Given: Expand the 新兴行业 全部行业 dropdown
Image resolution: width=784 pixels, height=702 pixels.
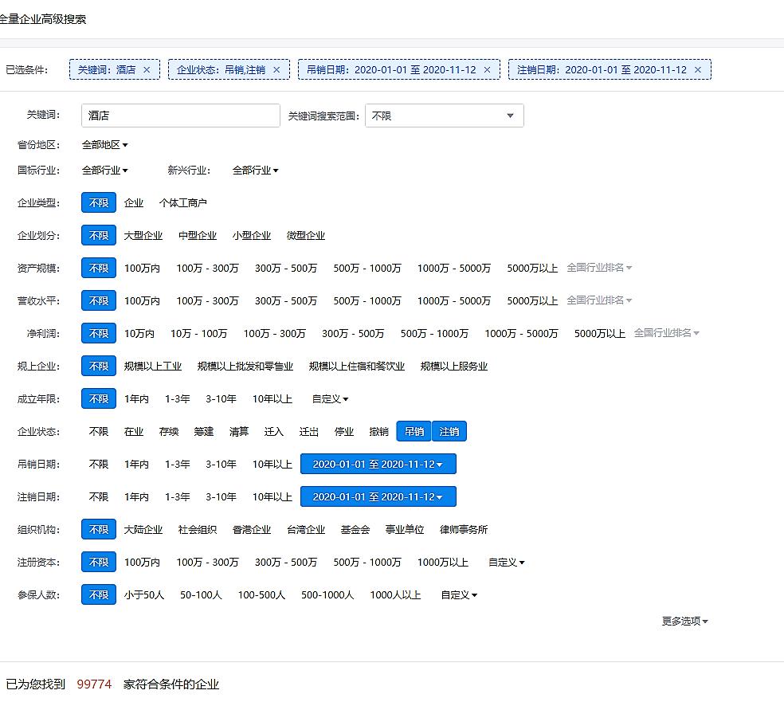Looking at the screenshot, I should [x=255, y=171].
